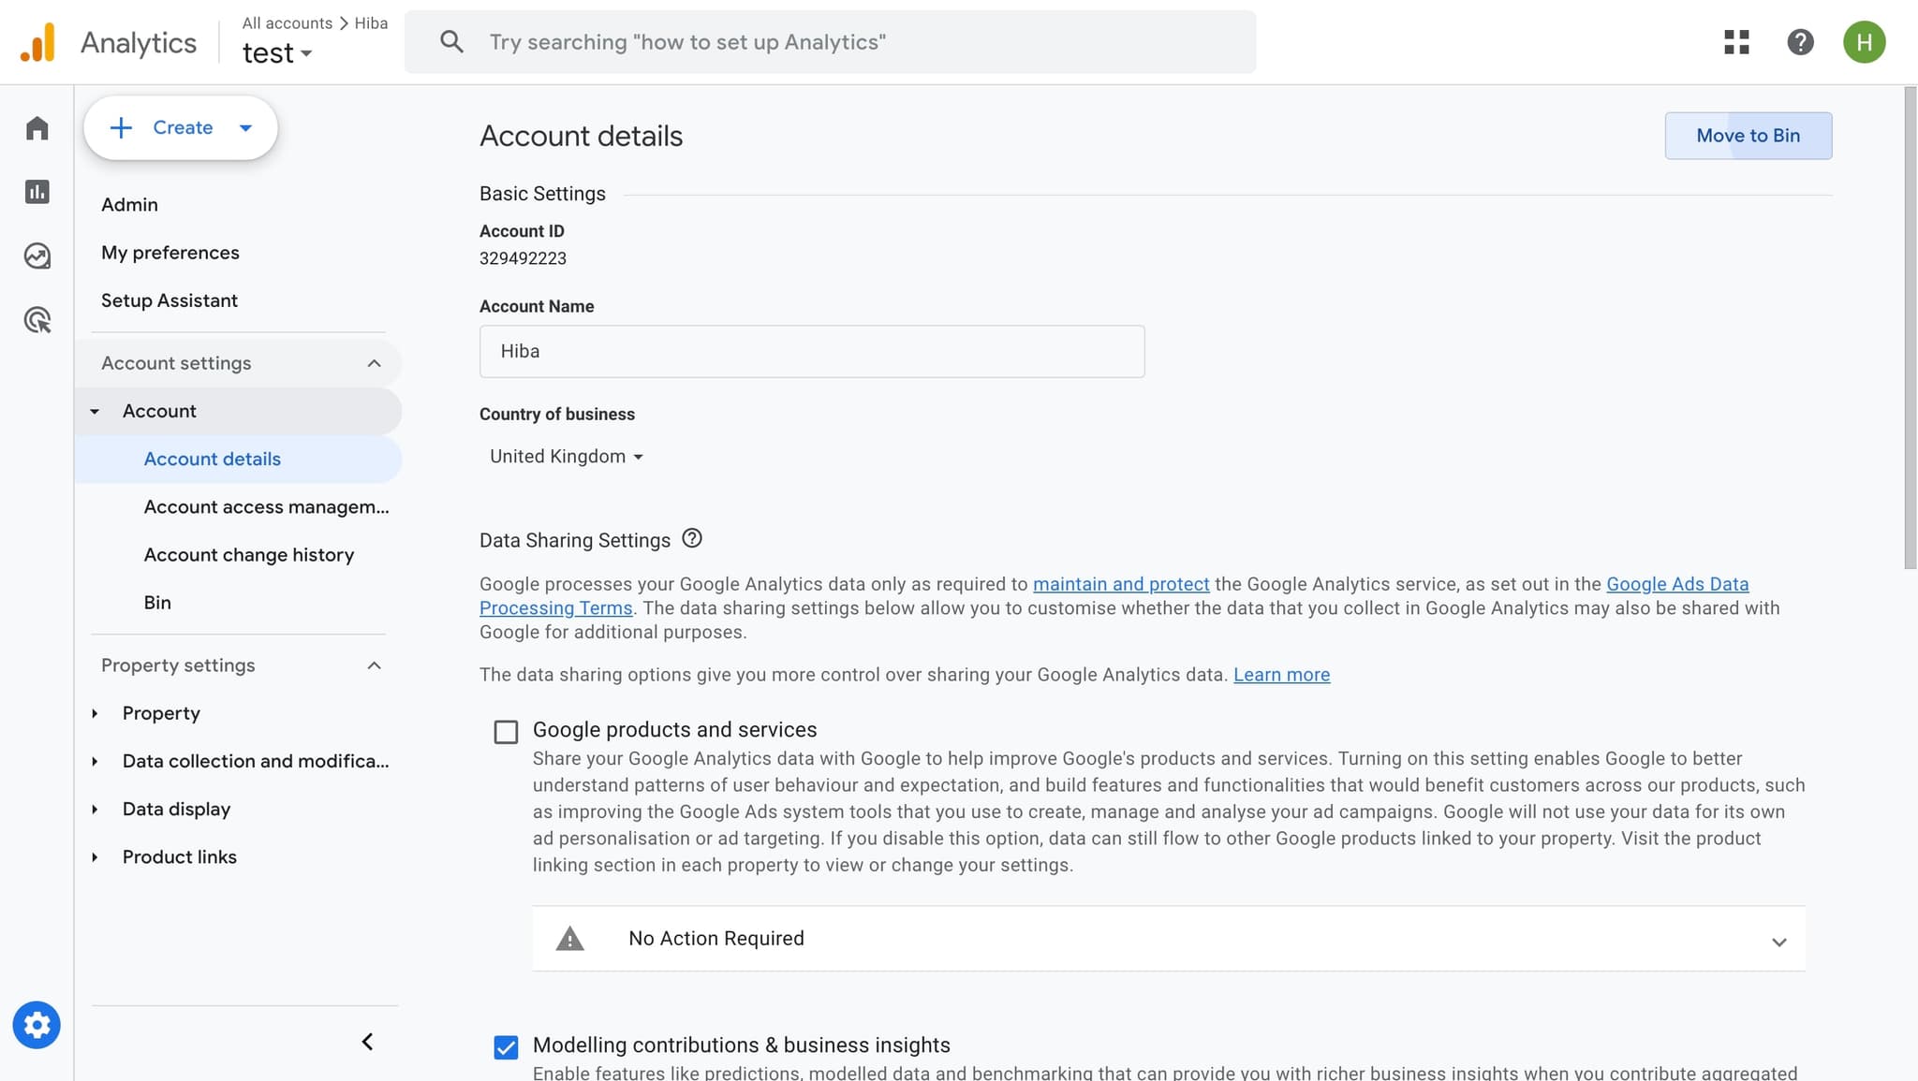Disable Modelling contributions & business insights
1918x1081 pixels.
pos(505,1047)
